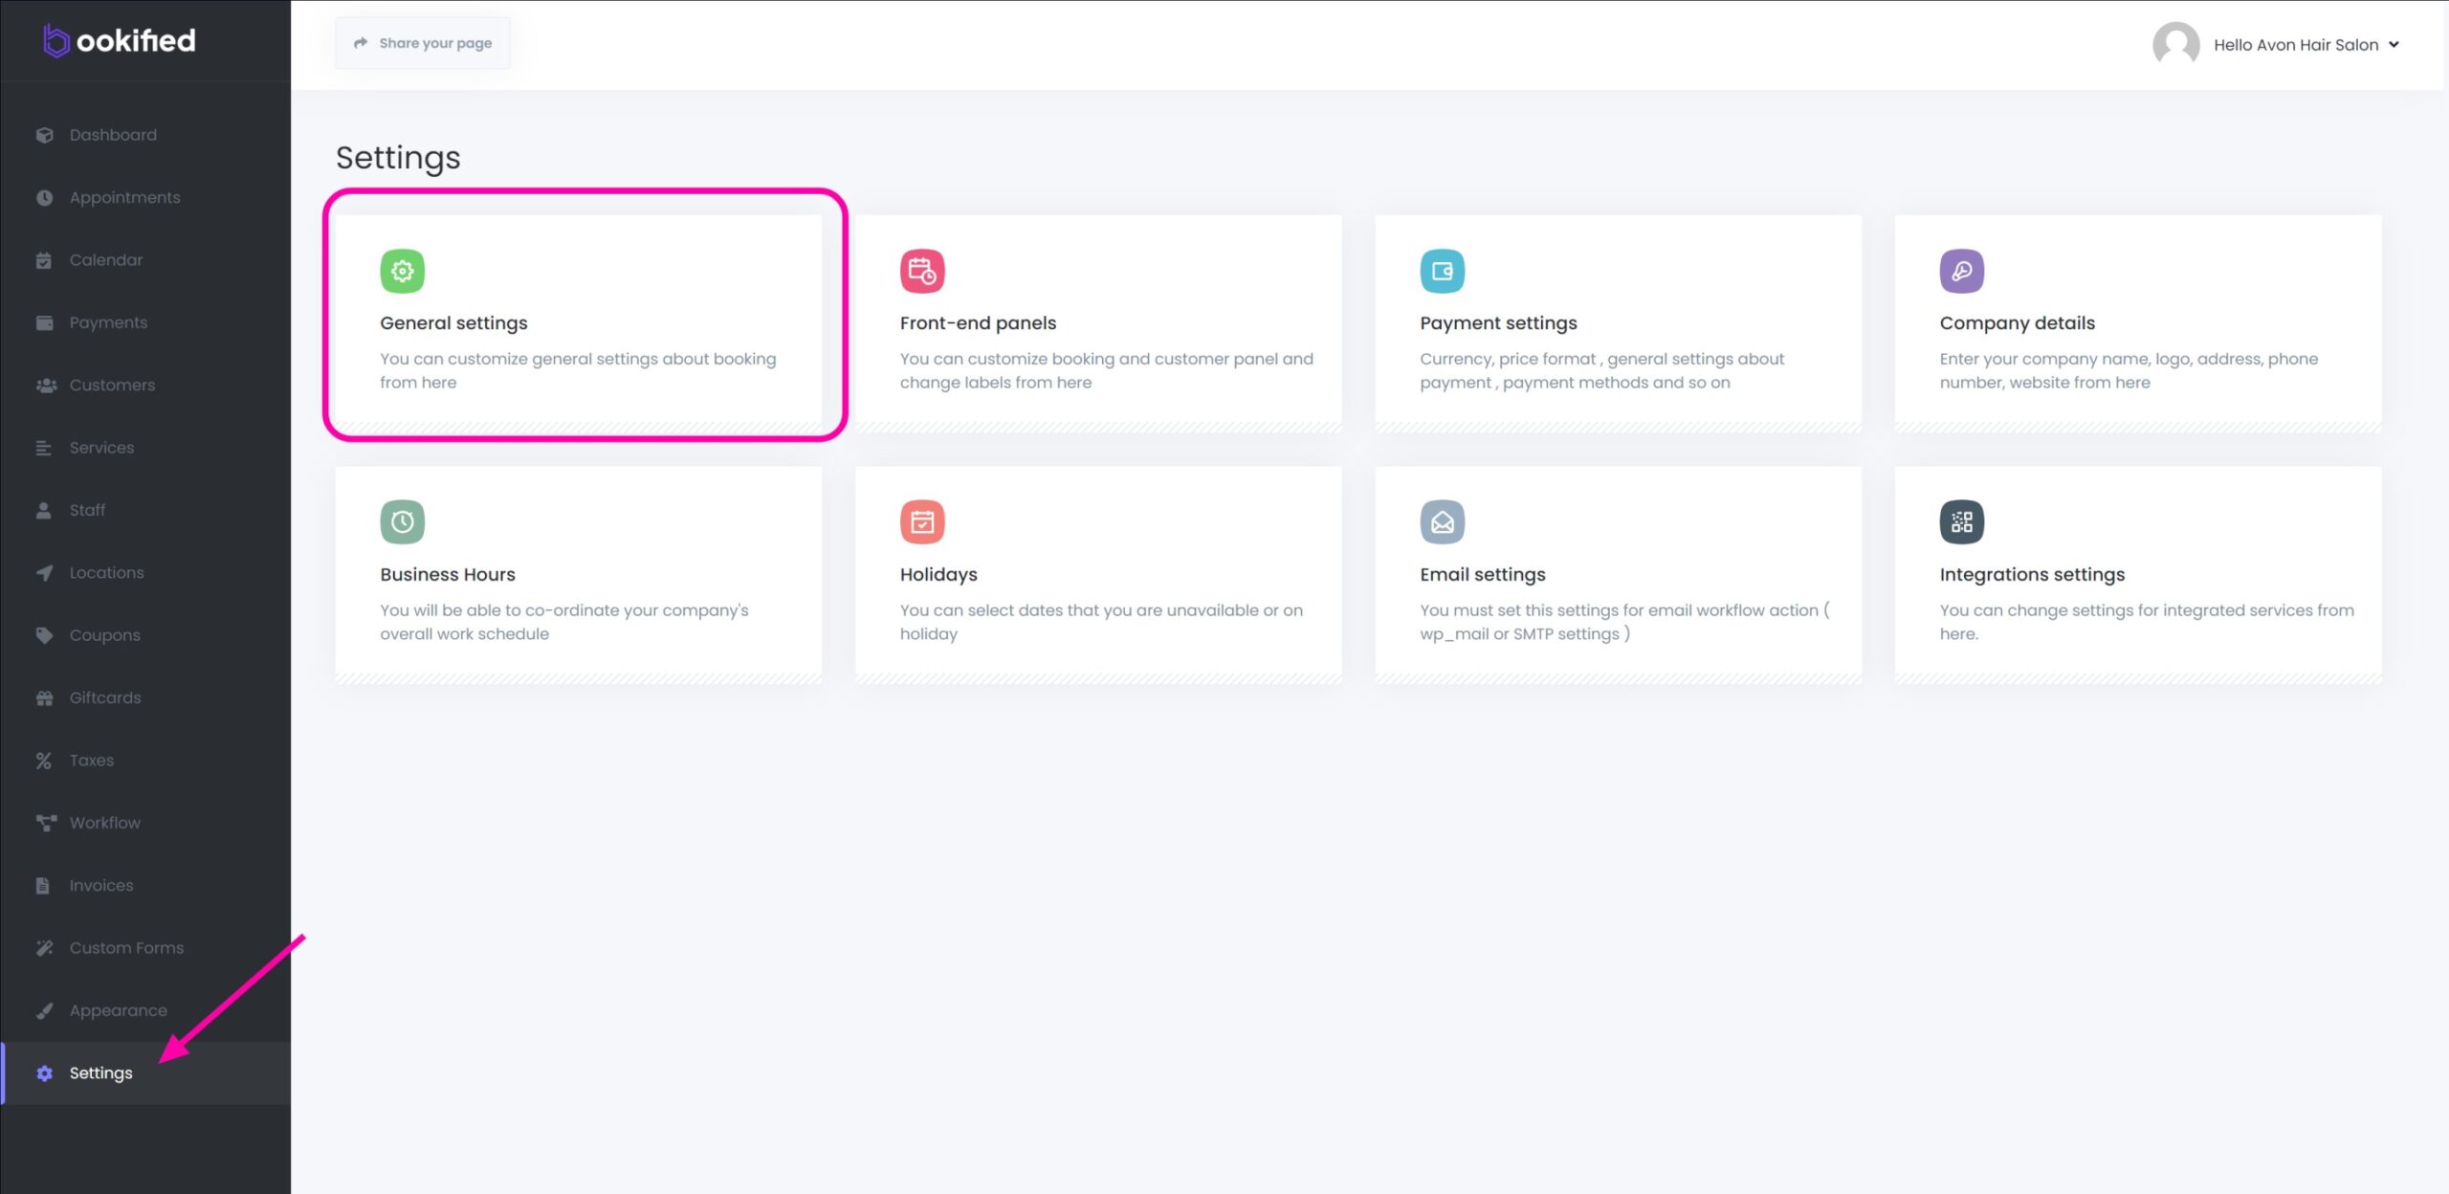
Task: Click the Custom Forms wand icon
Action: [x=44, y=948]
